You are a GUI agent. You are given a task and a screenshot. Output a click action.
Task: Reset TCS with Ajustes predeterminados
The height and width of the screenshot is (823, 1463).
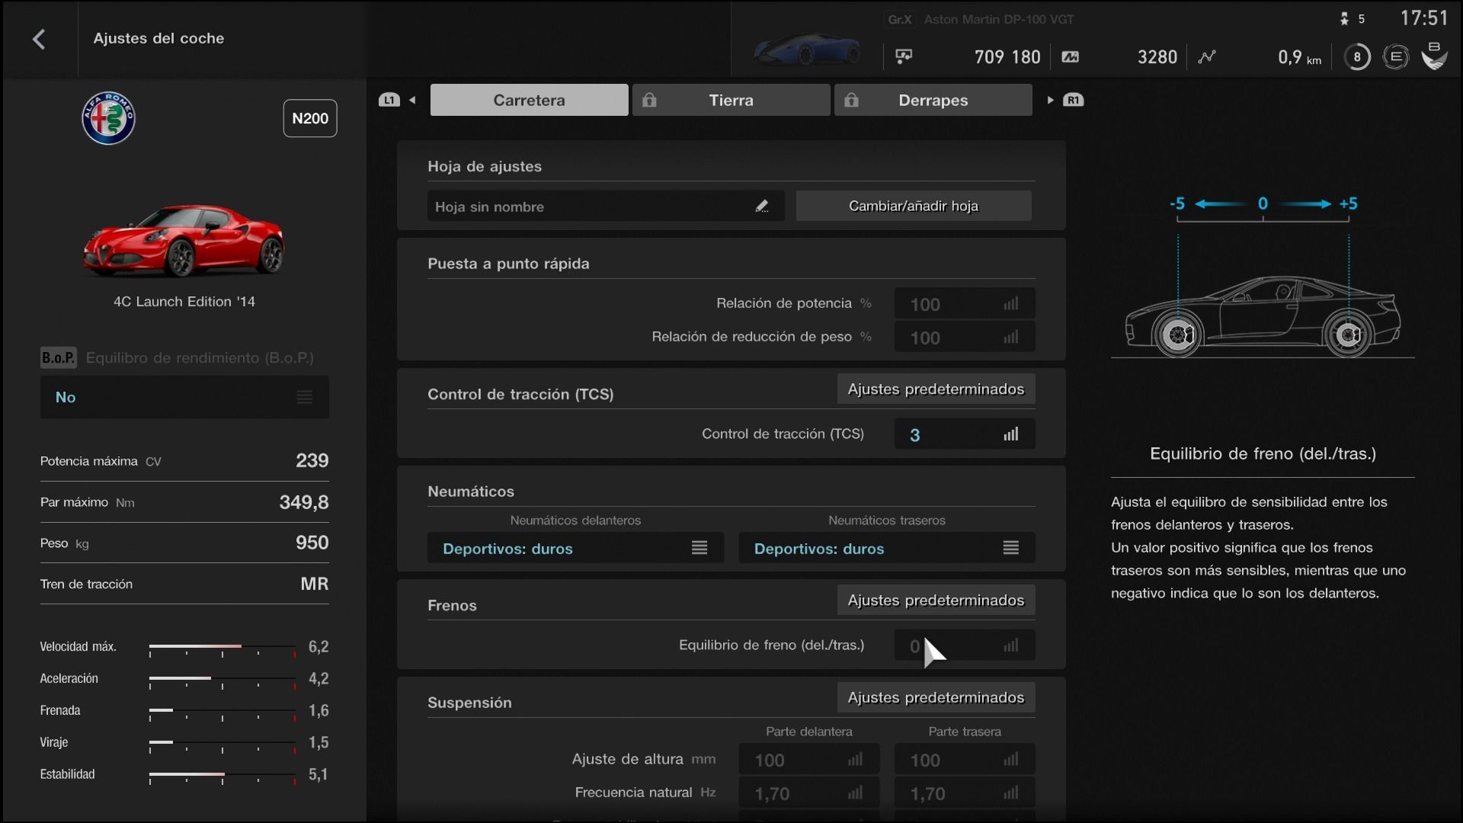(x=935, y=389)
